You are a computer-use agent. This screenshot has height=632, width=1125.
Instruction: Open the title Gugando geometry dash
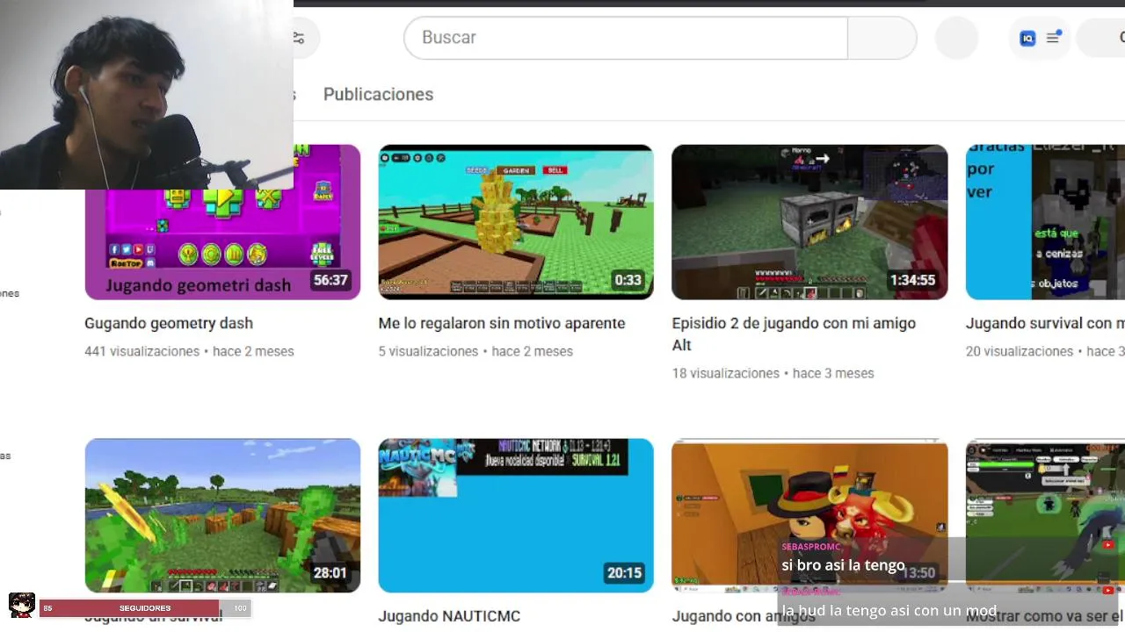click(x=169, y=323)
